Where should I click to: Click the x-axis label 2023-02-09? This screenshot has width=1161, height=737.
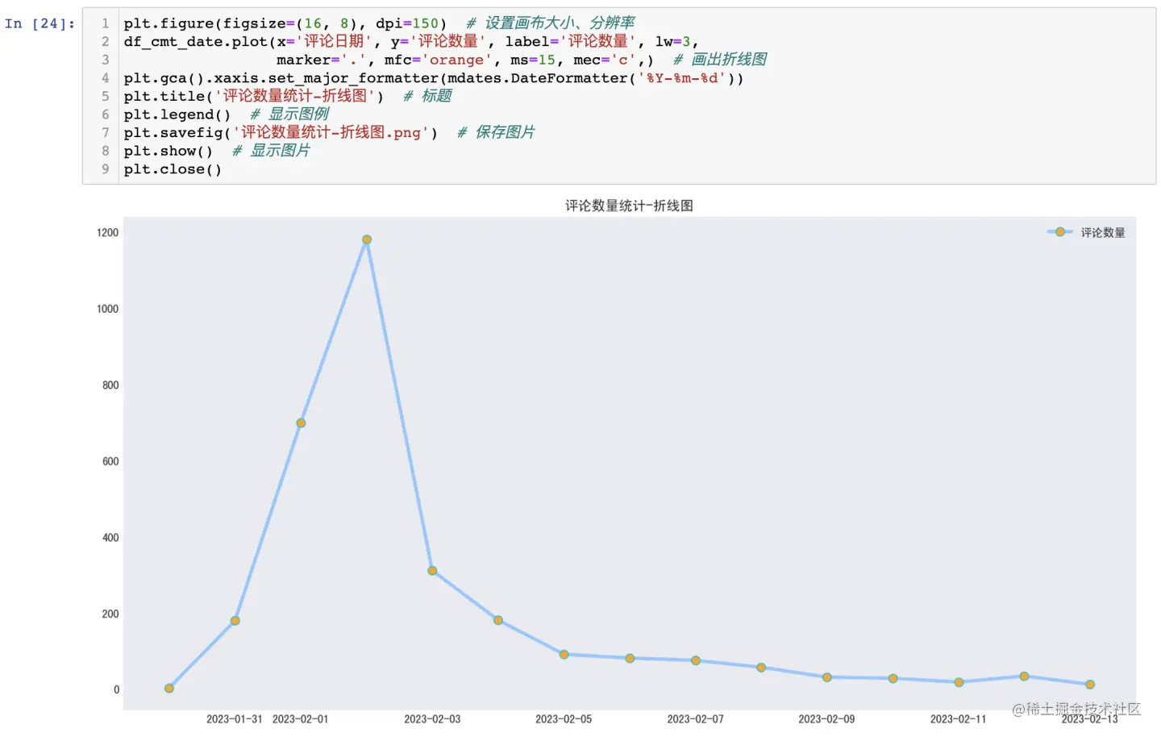[826, 719]
